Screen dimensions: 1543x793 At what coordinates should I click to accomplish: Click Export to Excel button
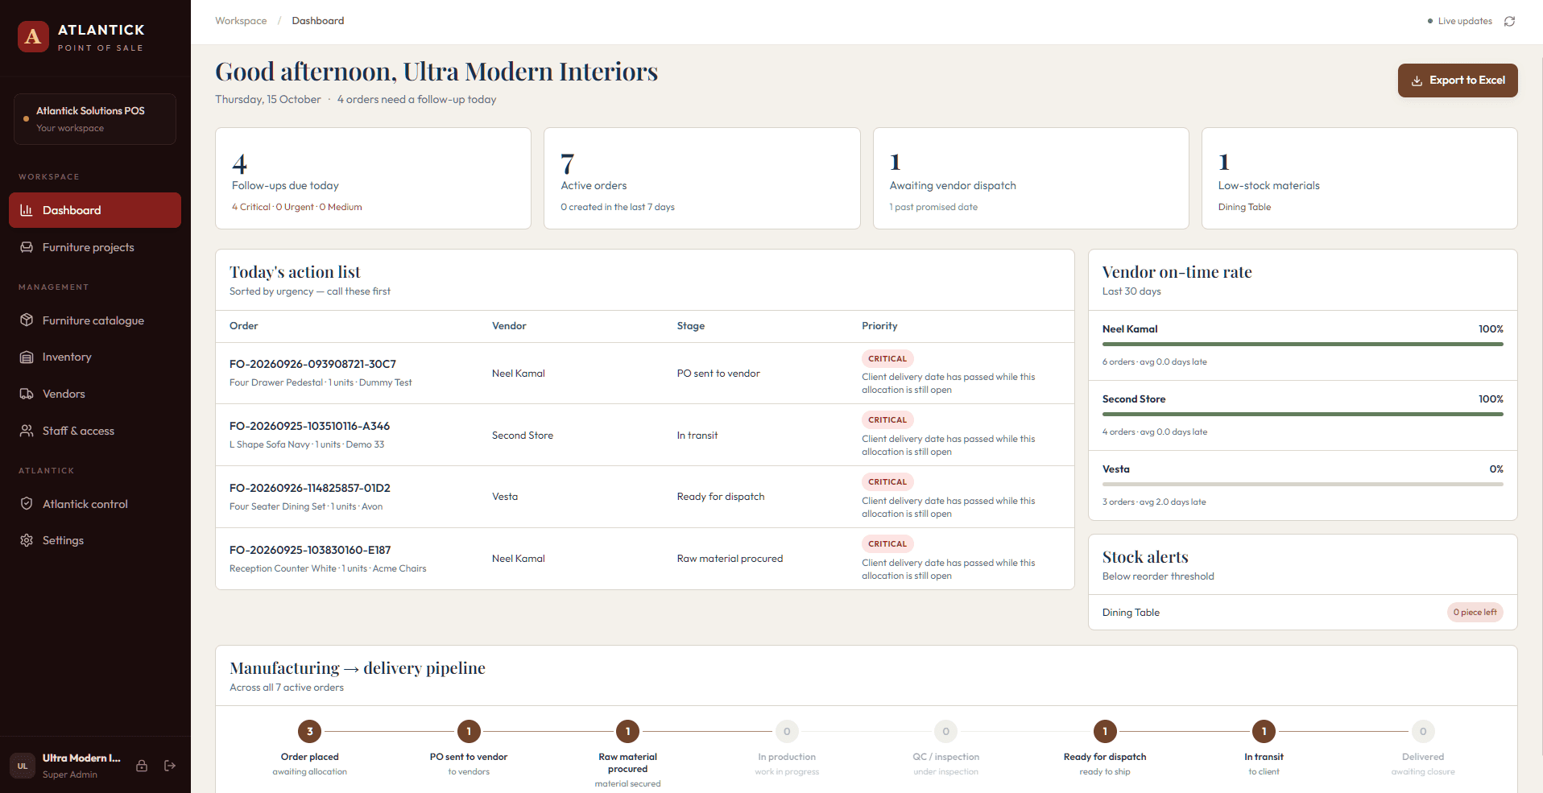(1458, 81)
